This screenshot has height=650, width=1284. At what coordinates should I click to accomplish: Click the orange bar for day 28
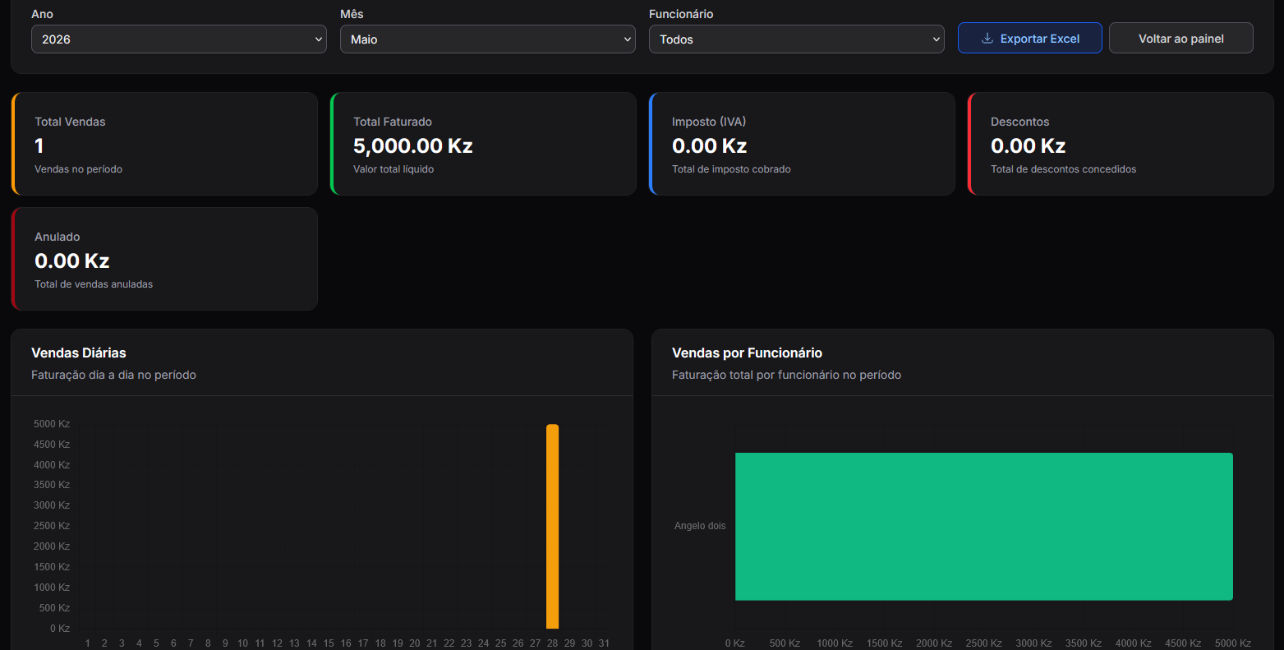click(552, 527)
